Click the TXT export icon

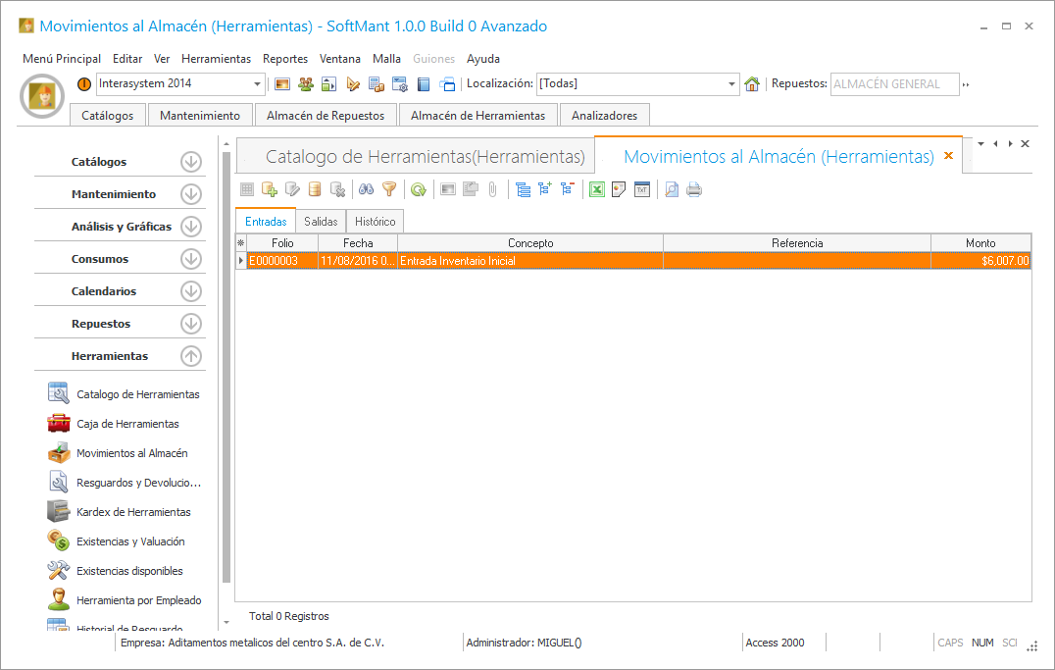[x=642, y=190]
